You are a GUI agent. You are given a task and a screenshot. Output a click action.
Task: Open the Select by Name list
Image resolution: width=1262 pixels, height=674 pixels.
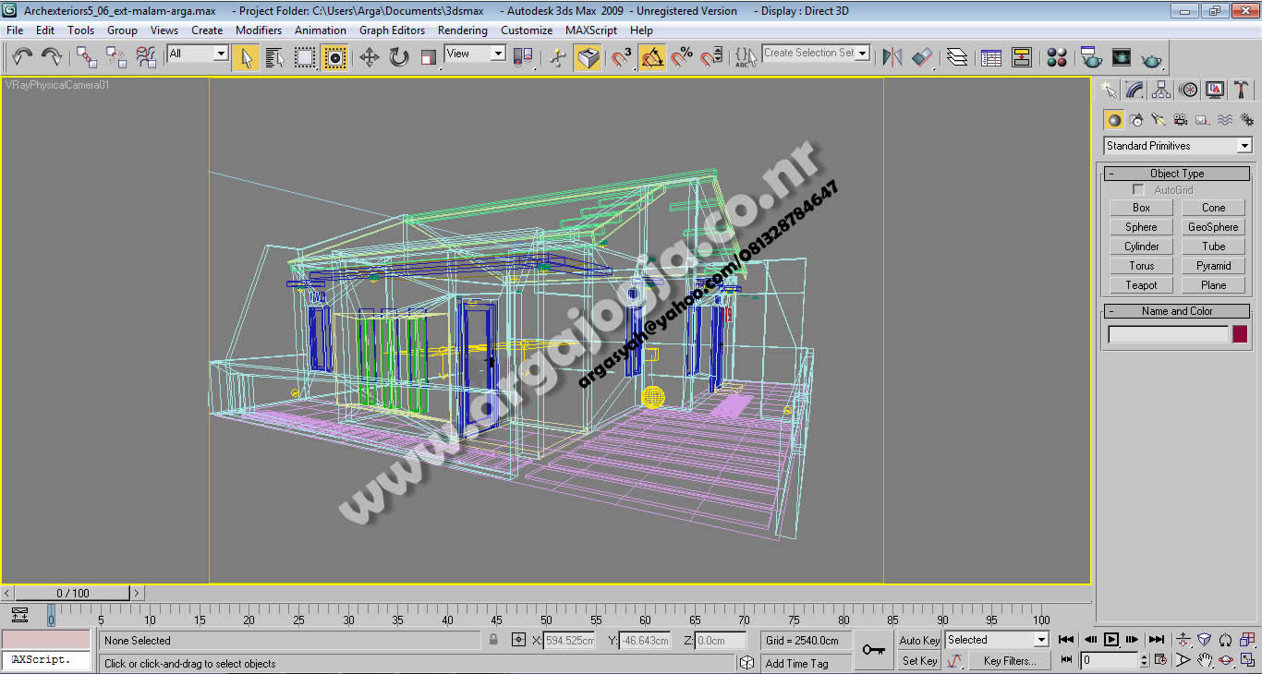click(274, 57)
